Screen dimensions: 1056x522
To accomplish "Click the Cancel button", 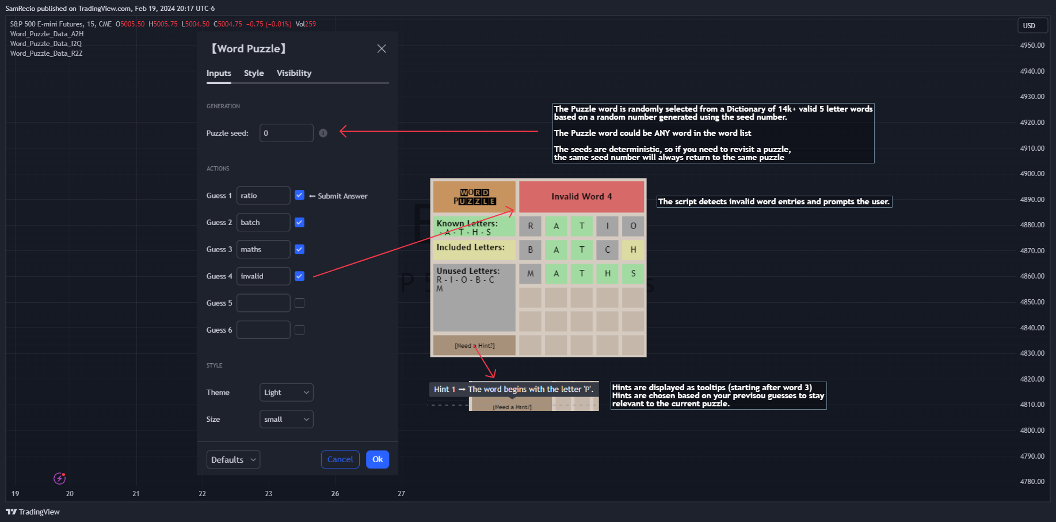I will [x=340, y=459].
